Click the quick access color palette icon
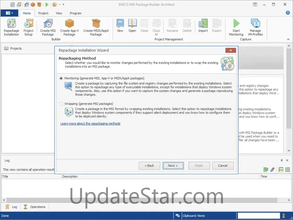This screenshot has width=293, height=220. (55, 4)
